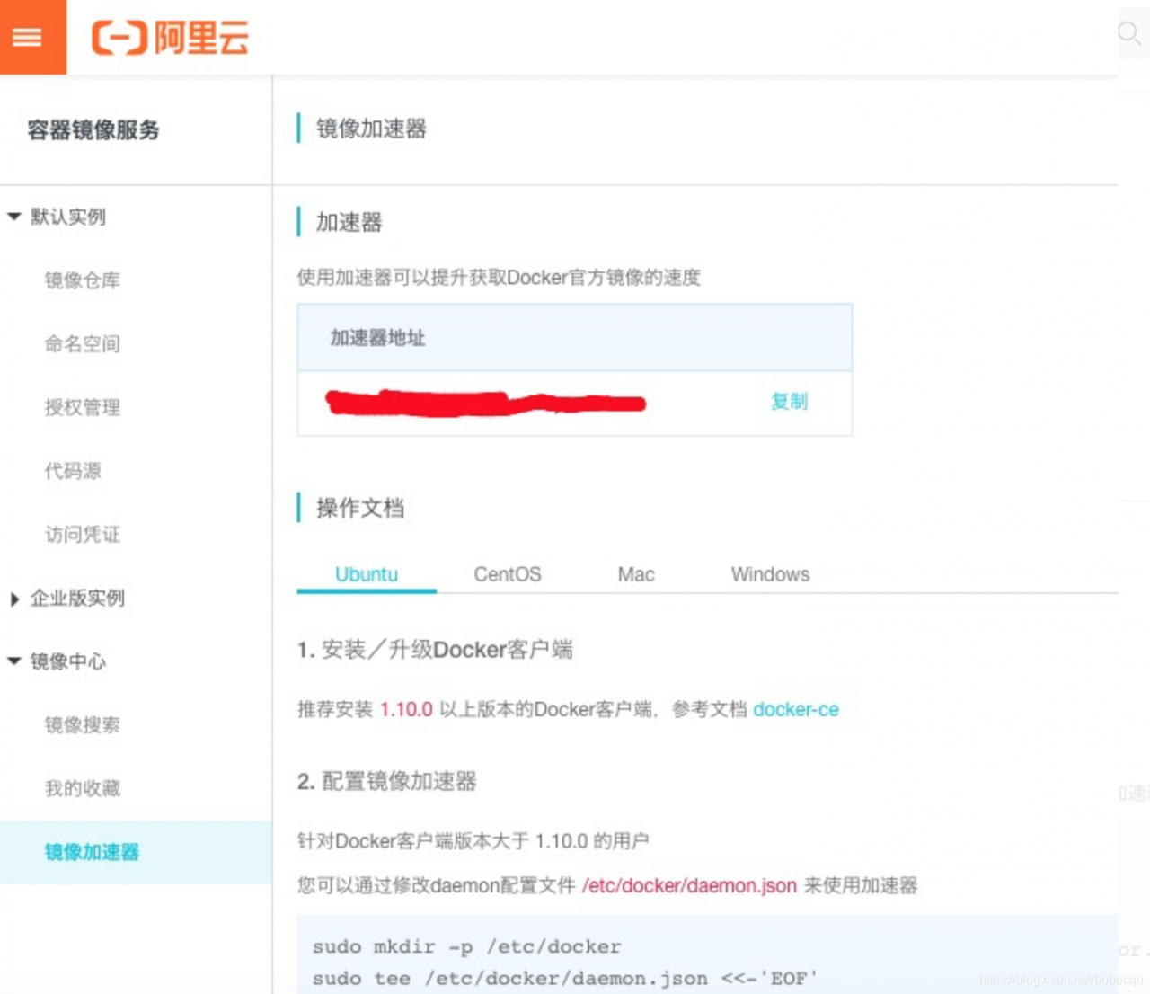
Task: Click the search magnifier icon
Action: pos(1128,34)
